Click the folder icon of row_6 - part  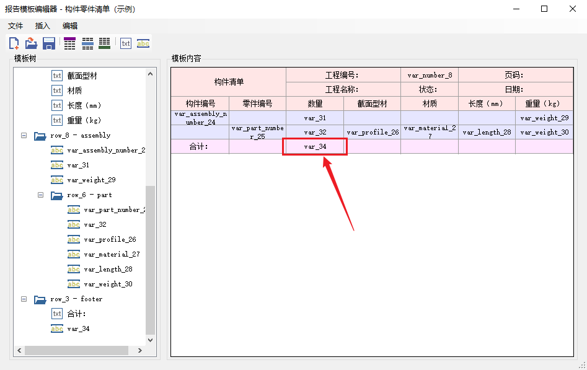click(57, 195)
